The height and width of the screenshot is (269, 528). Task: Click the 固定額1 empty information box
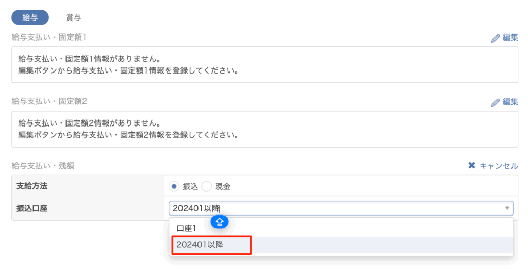pos(264,65)
